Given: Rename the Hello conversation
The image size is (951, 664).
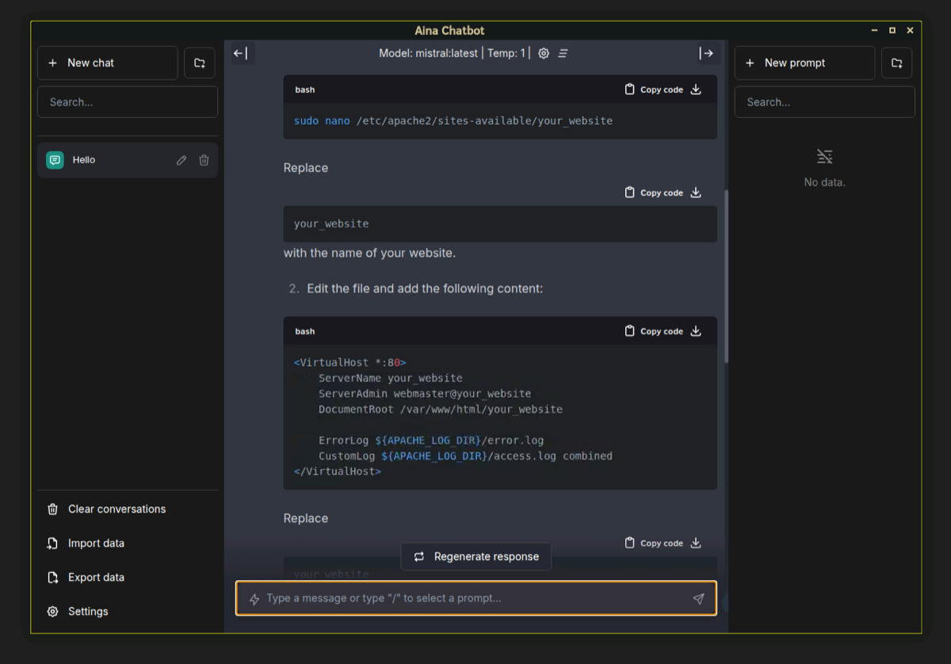Looking at the screenshot, I should (x=181, y=160).
